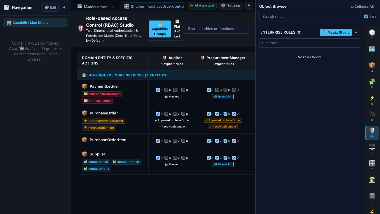Switch to MainOverview tab

[96, 6]
